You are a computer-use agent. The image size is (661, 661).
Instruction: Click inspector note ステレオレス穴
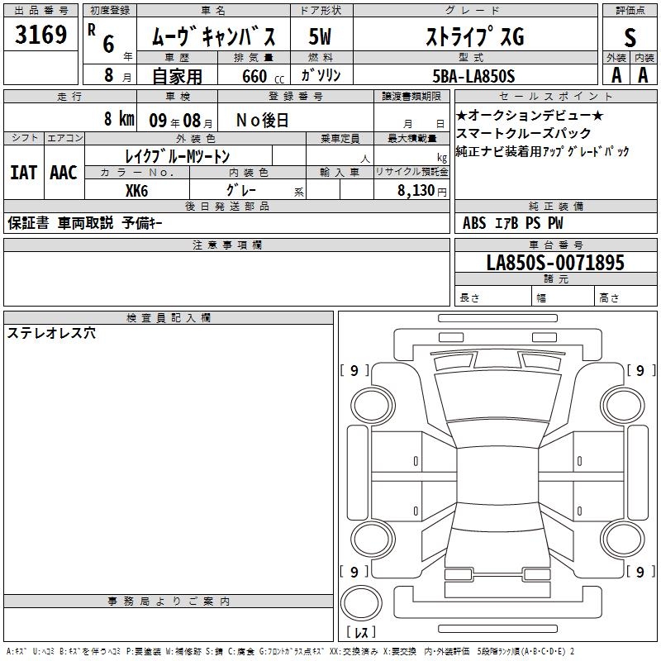(51, 333)
